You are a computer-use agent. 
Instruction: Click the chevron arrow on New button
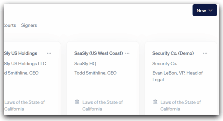point(210,10)
